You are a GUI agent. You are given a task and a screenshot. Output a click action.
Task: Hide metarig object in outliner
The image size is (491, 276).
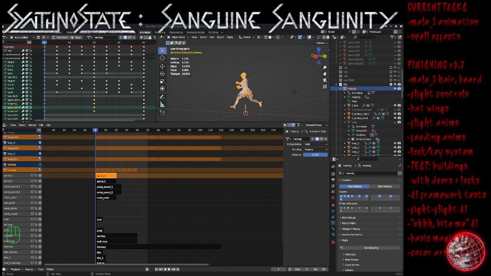[395, 89]
